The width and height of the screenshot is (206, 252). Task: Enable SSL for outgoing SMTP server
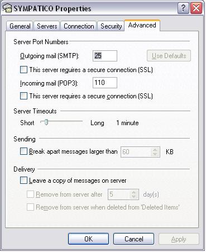23,70
